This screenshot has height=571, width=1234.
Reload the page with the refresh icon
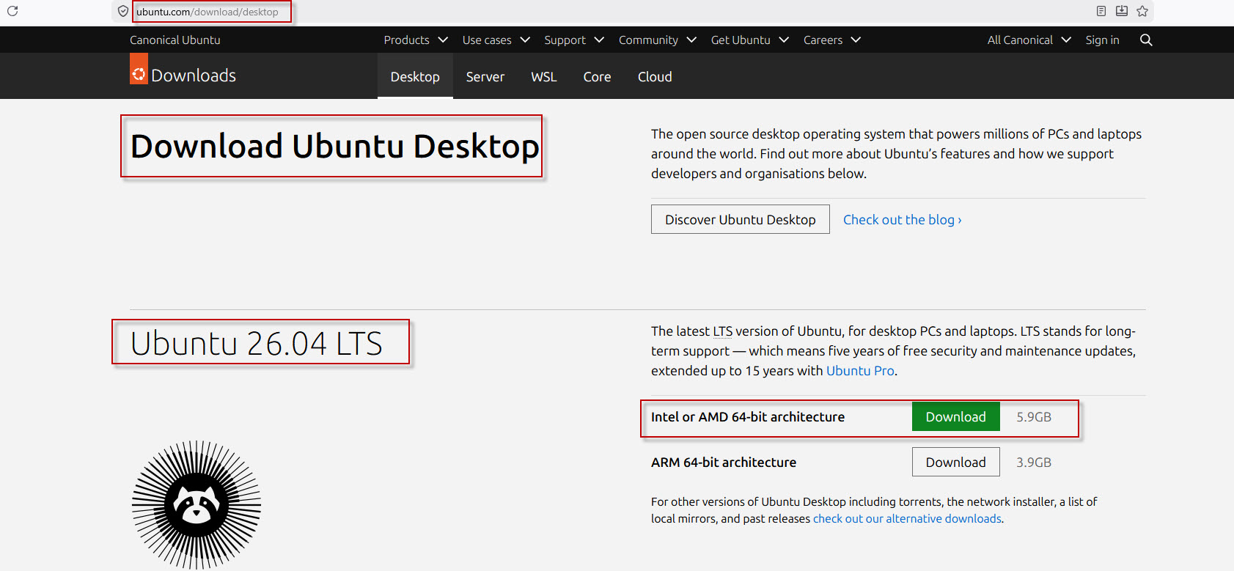click(x=12, y=11)
